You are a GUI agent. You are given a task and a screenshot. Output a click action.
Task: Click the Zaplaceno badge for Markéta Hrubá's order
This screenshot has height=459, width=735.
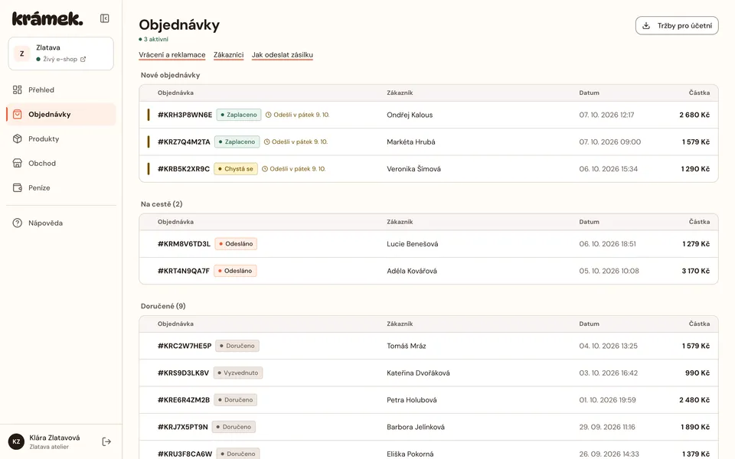237,142
